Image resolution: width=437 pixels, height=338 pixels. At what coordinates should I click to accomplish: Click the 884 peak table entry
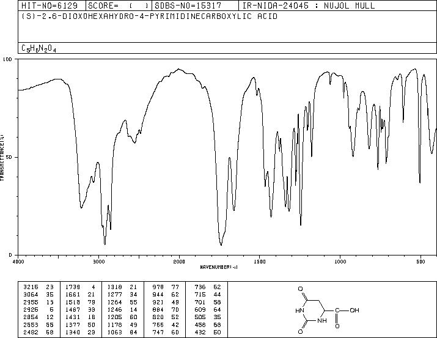(158, 309)
